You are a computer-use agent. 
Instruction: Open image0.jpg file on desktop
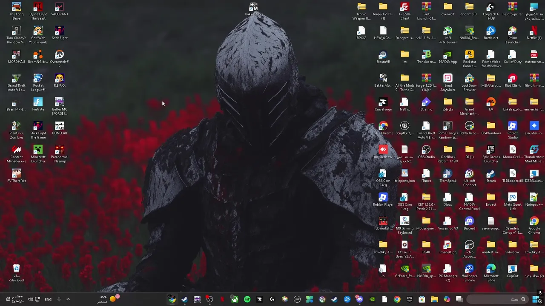click(x=447, y=247)
